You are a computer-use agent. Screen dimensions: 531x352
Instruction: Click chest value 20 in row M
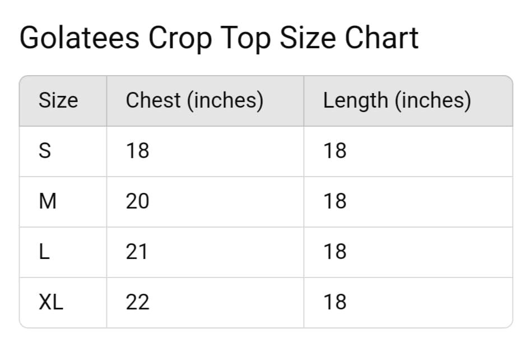click(137, 202)
